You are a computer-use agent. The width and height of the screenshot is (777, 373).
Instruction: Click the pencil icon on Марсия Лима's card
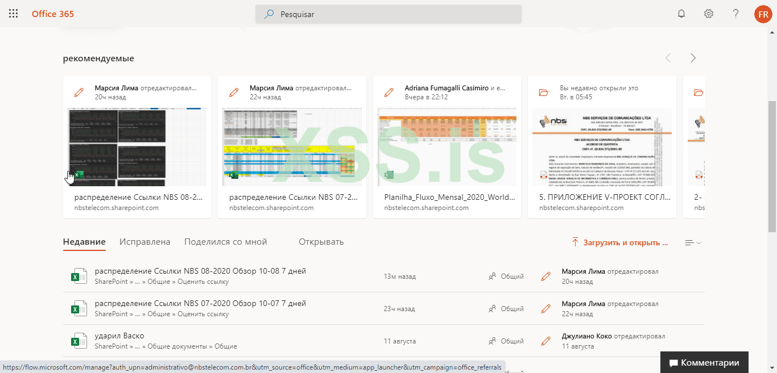tap(78, 92)
